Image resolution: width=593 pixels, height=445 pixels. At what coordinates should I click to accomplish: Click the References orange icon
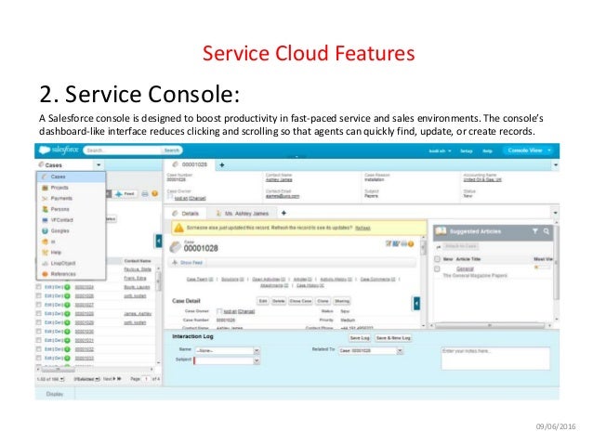point(45,274)
